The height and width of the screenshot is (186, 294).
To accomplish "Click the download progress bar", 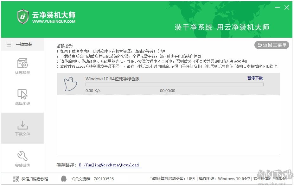I will [174, 84].
